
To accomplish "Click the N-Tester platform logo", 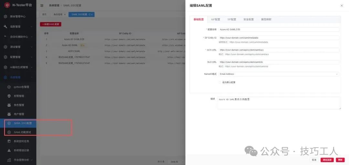I will coord(7,5).
